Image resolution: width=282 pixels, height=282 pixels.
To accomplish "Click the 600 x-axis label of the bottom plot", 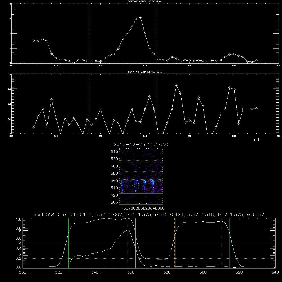I will (x=203, y=272).
